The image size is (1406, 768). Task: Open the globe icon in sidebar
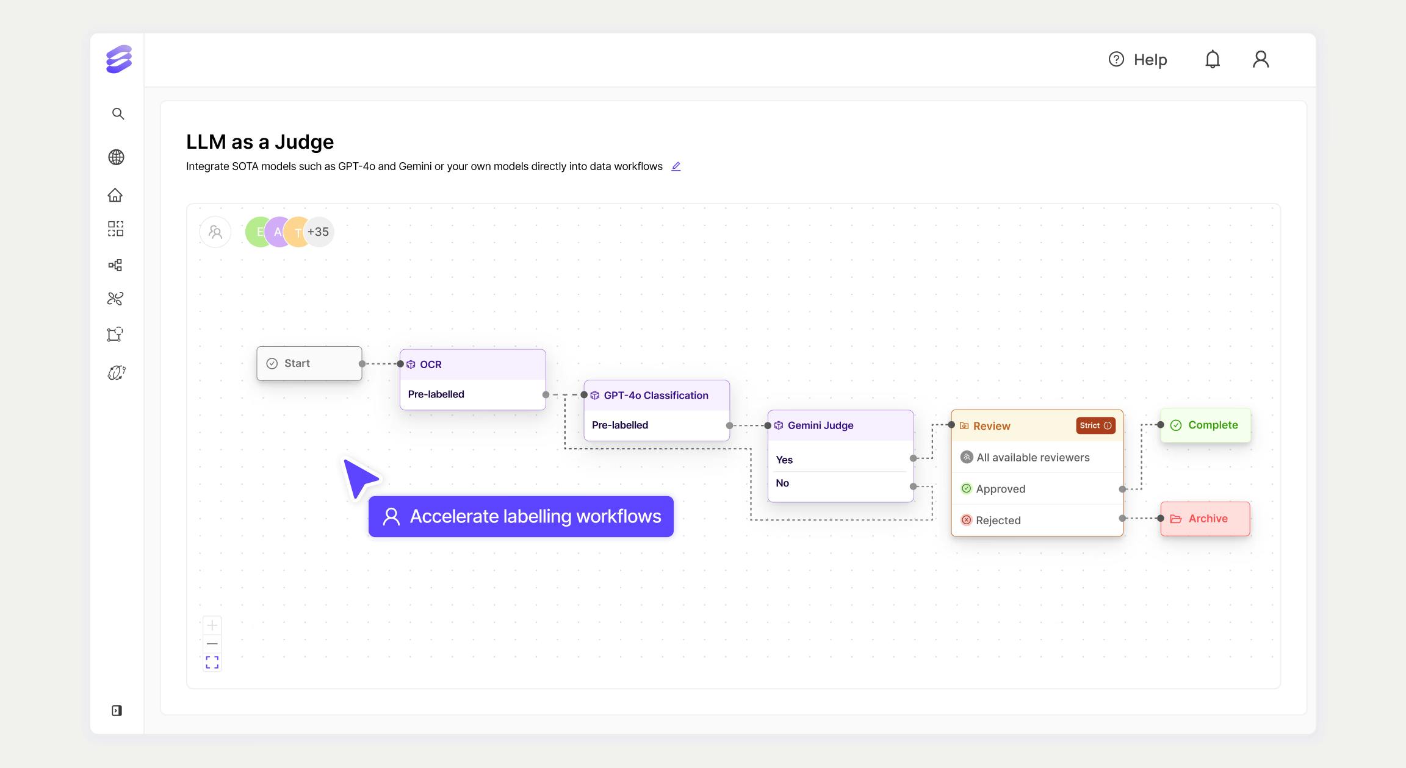tap(116, 157)
